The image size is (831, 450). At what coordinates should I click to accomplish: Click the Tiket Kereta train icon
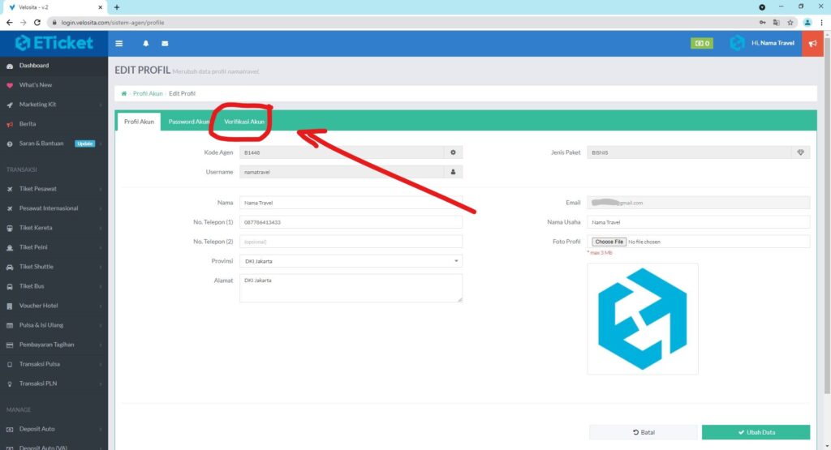(x=10, y=228)
